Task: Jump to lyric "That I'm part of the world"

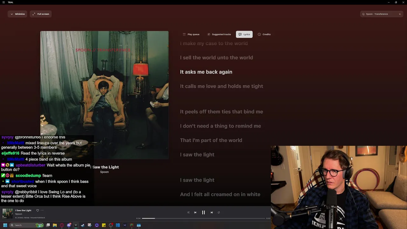Action: click(x=211, y=140)
